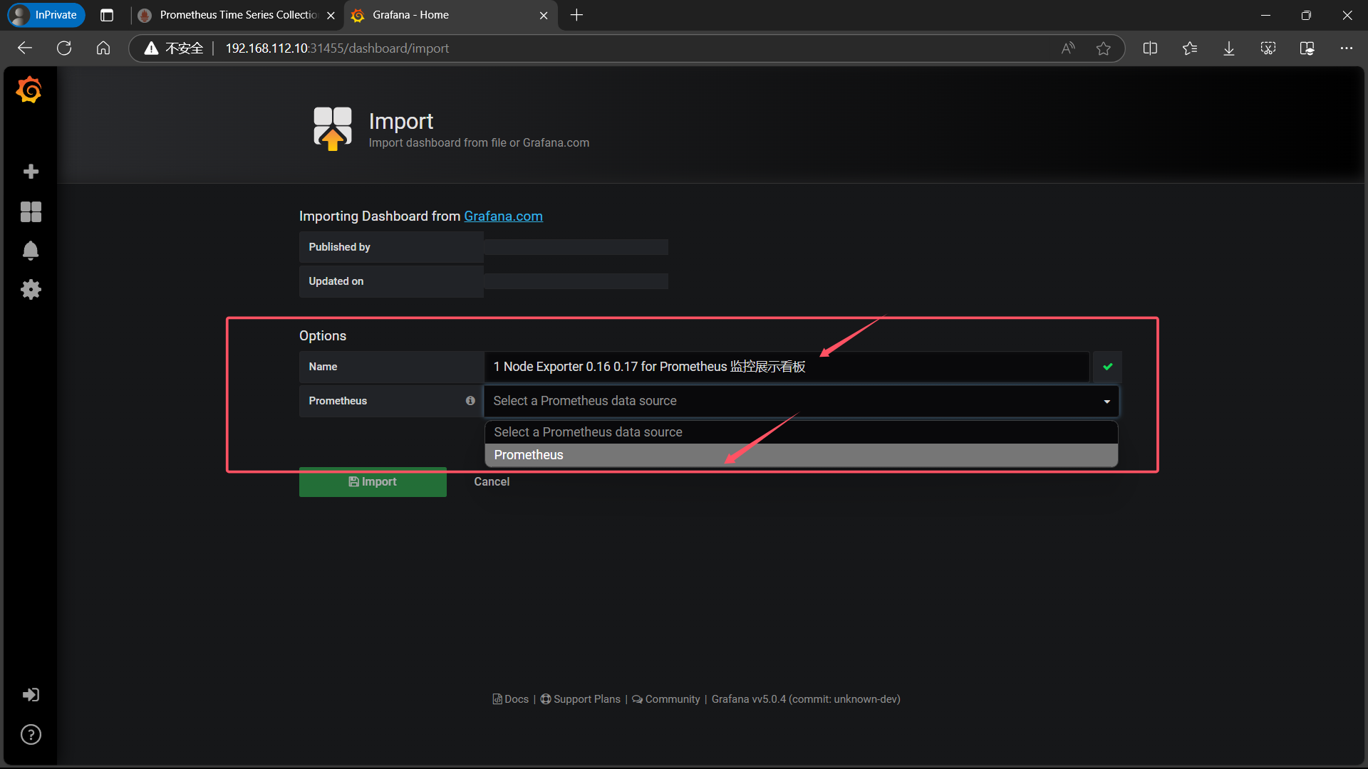Click the Cancel button

point(492,482)
